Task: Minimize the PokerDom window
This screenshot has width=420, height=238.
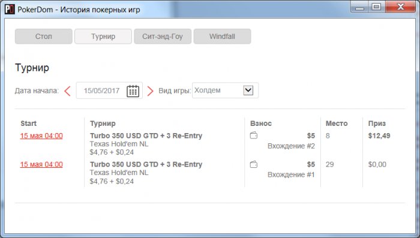Action: coord(360,7)
